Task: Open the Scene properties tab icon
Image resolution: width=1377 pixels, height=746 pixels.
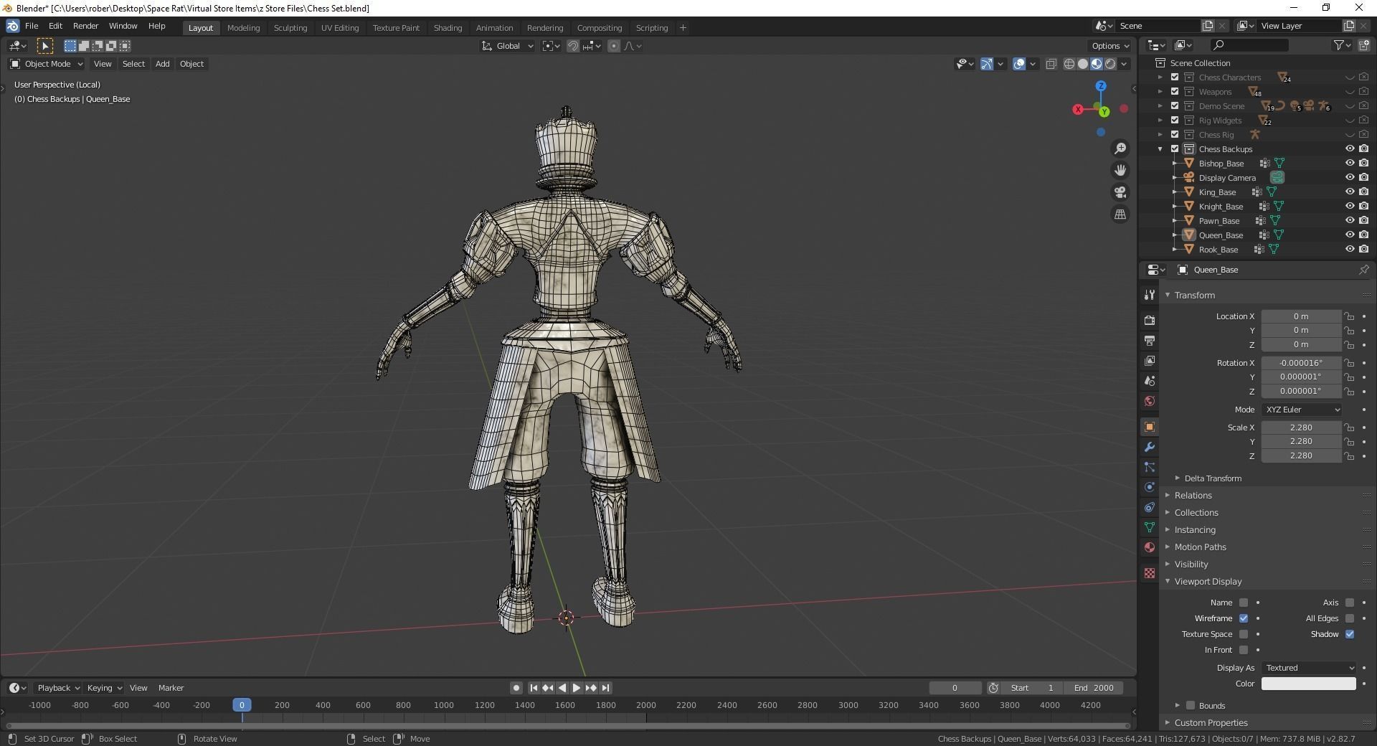Action: [x=1150, y=381]
